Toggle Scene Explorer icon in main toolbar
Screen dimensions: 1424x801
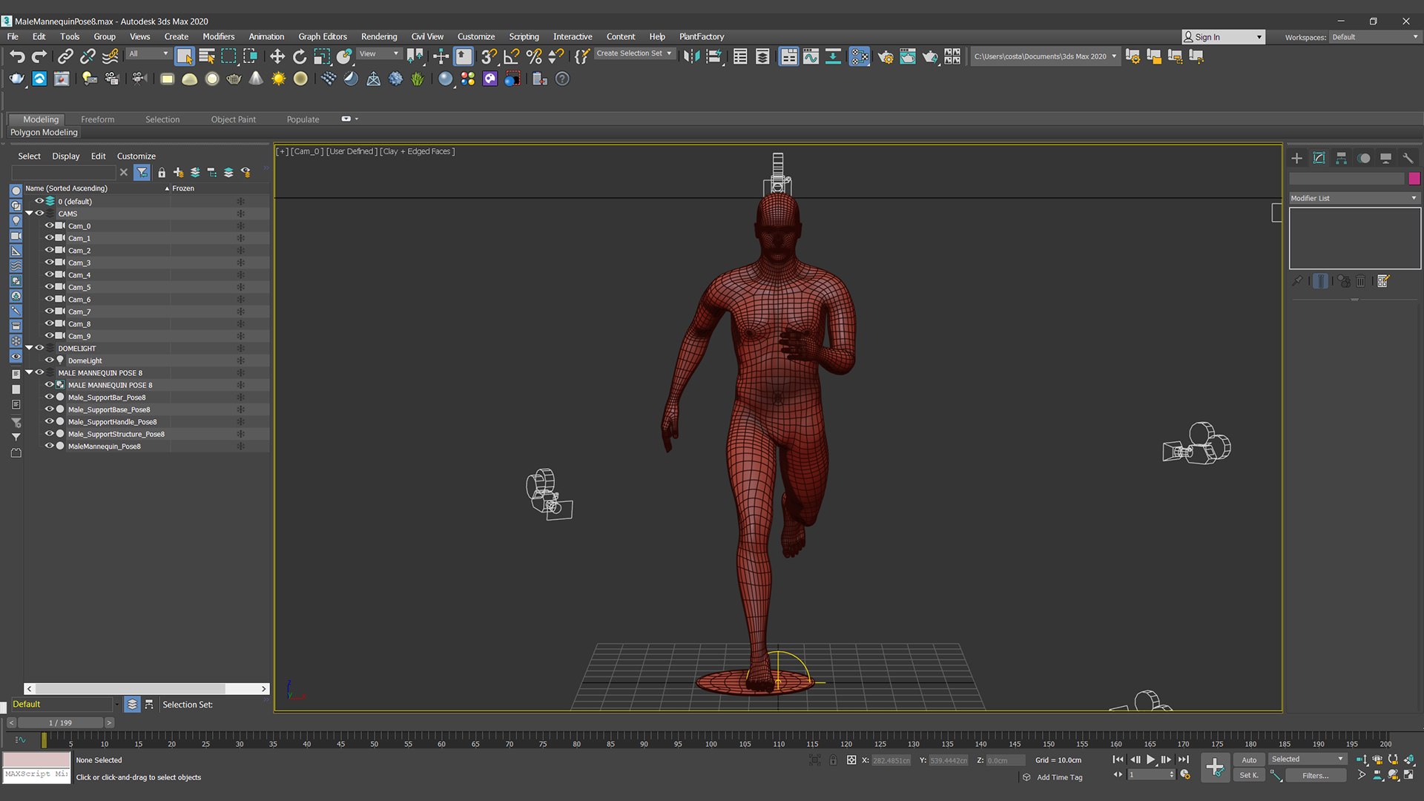(740, 56)
